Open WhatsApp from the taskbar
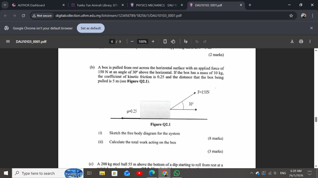Viewport: 318px width, 178px height. pyautogui.click(x=176, y=173)
